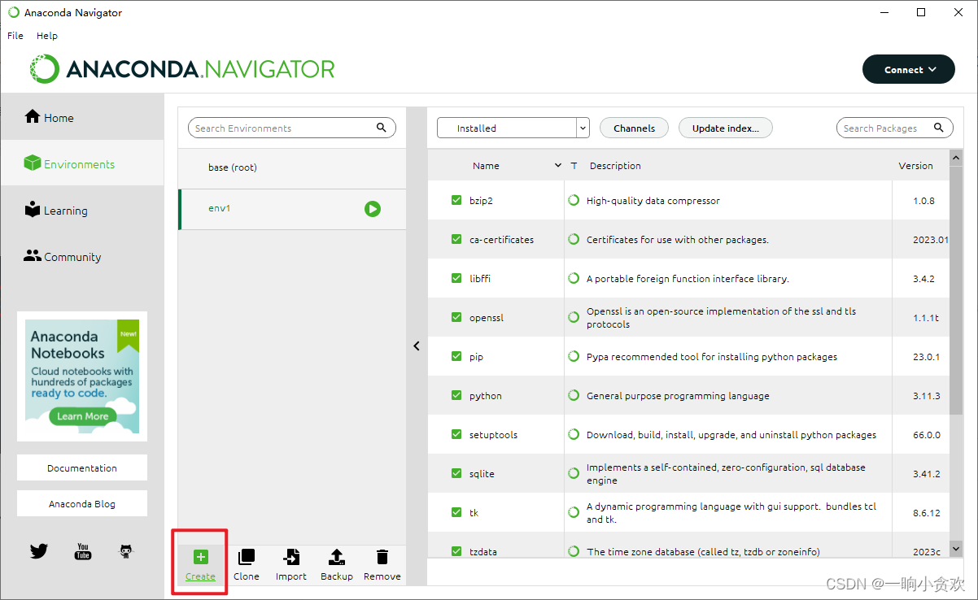
Task: Toggle the tzdata package checkbox
Action: click(x=456, y=551)
